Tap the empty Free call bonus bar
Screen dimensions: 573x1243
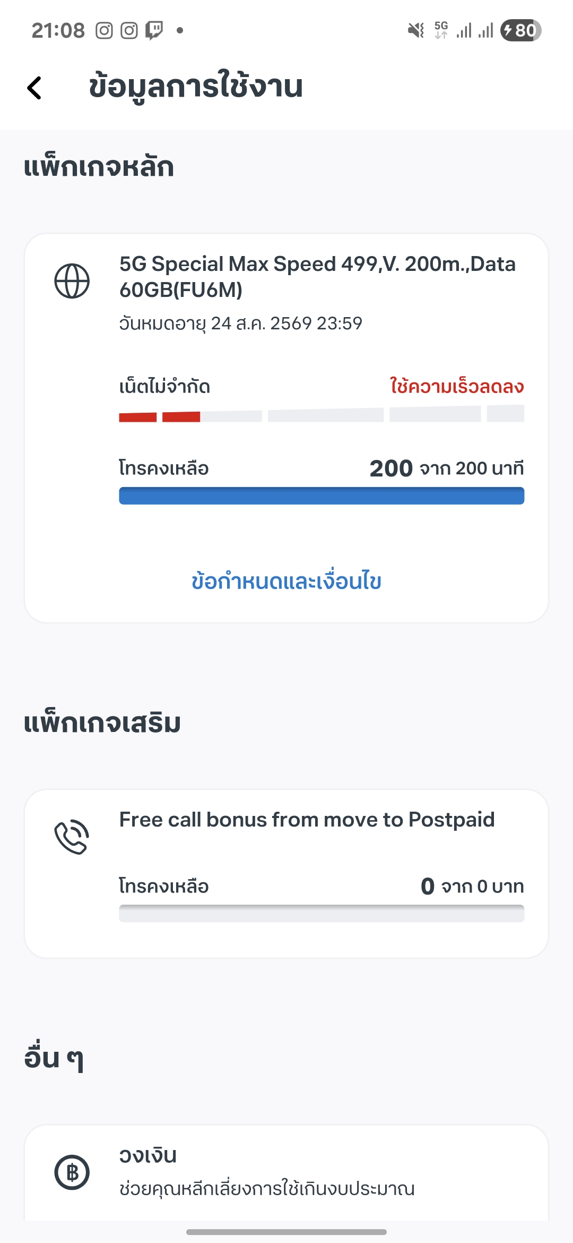[x=322, y=913]
